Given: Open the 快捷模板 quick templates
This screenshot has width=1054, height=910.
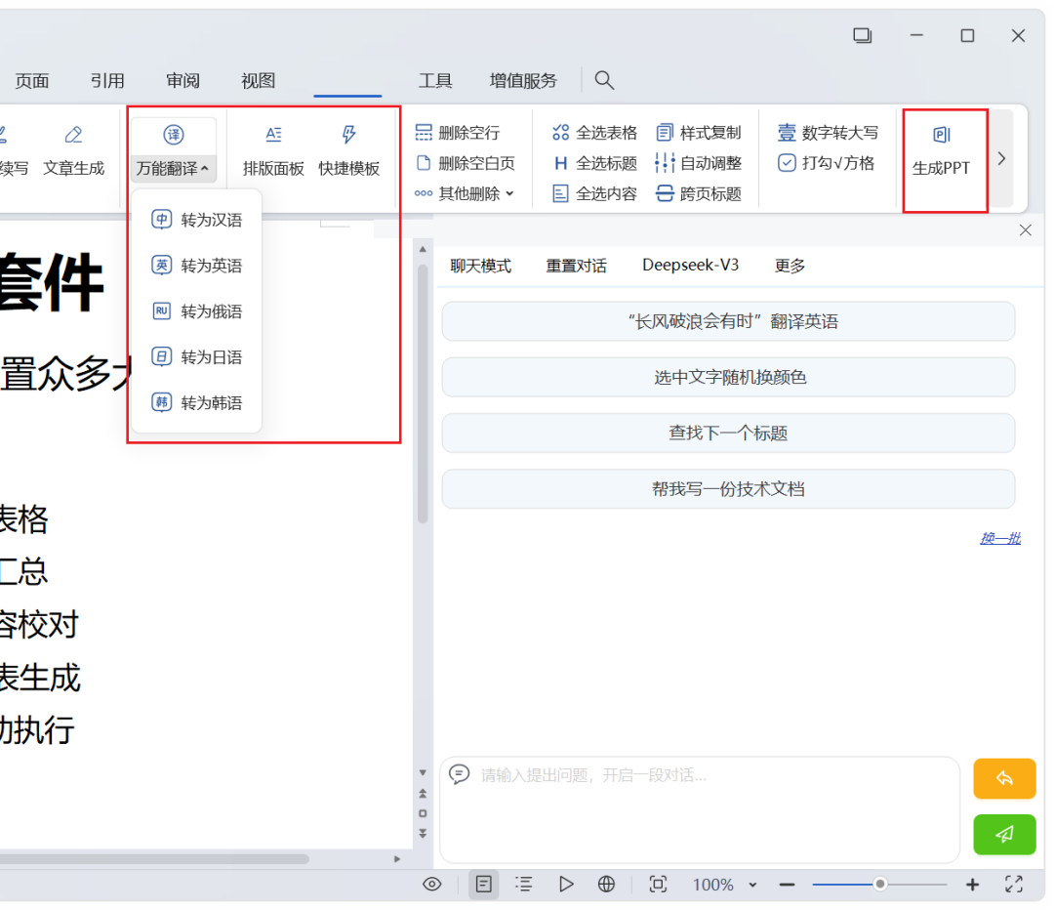Looking at the screenshot, I should pos(348,152).
